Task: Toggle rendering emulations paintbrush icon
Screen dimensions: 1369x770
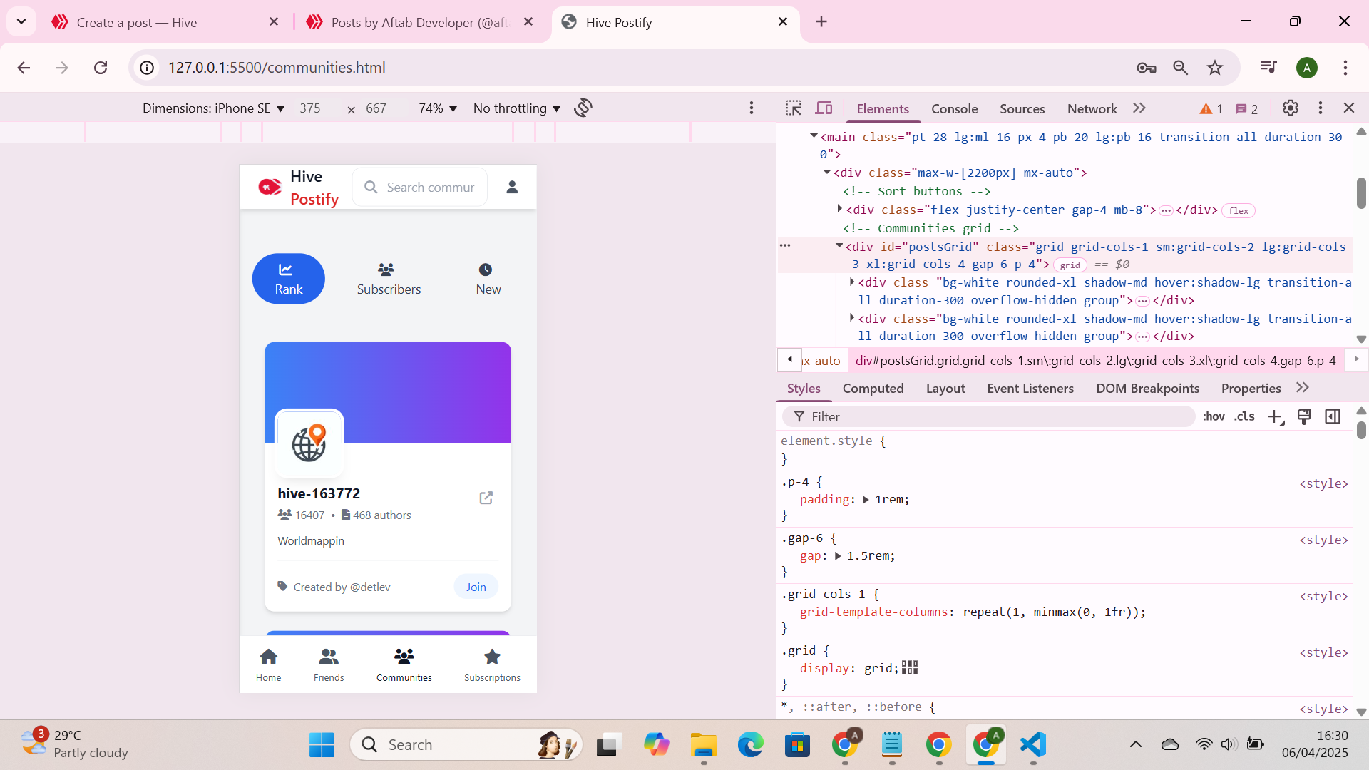Action: [x=1304, y=417]
